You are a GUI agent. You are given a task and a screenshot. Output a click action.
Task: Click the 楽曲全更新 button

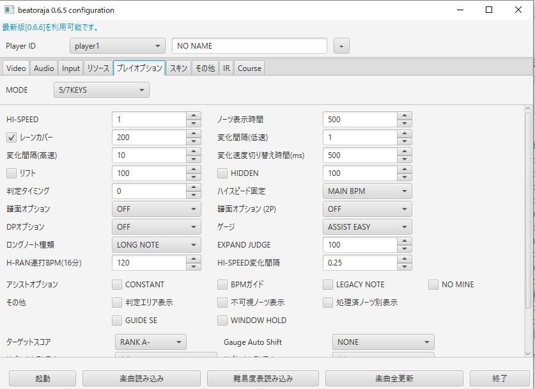coord(394,378)
